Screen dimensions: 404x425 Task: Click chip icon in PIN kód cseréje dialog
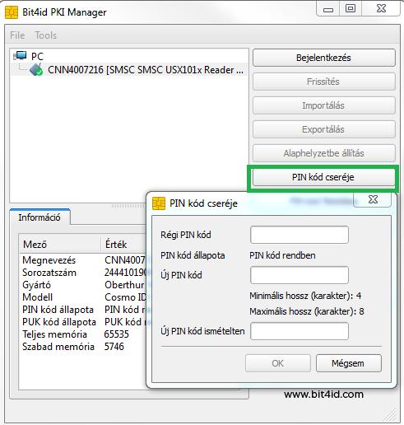[159, 203]
